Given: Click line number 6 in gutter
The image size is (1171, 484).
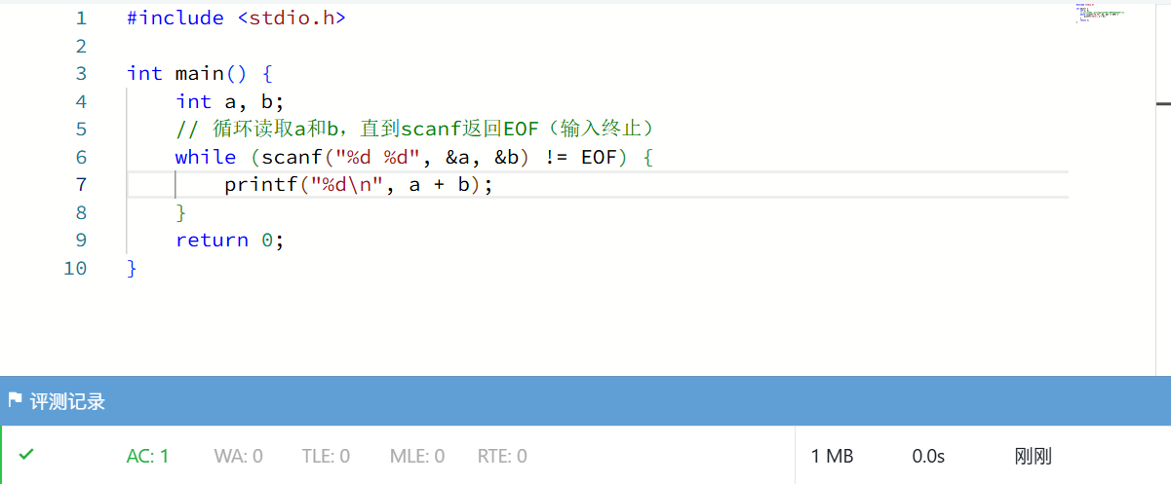Looking at the screenshot, I should 80,157.
